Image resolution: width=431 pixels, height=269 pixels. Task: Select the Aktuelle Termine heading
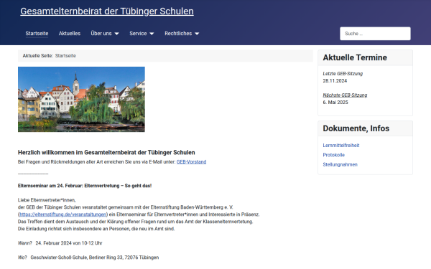(x=355, y=57)
